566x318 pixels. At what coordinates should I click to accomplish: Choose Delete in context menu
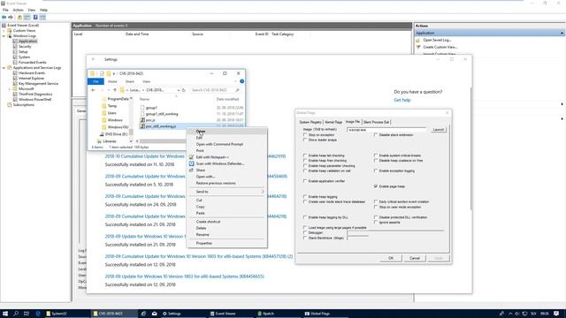[x=227, y=228]
